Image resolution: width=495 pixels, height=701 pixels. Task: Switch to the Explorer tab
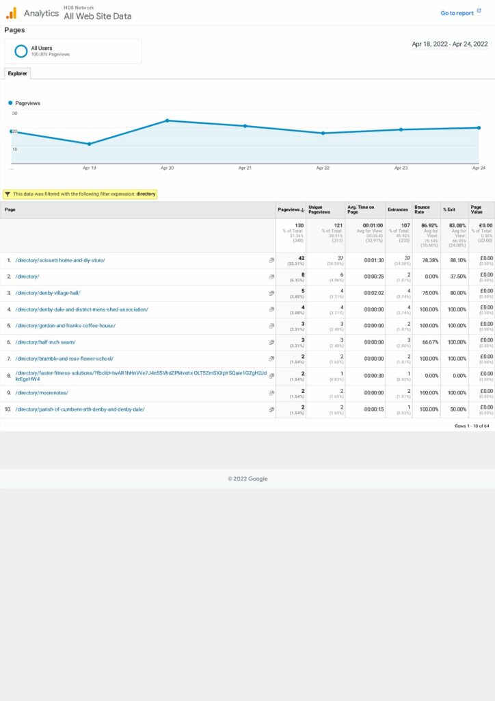pos(17,73)
